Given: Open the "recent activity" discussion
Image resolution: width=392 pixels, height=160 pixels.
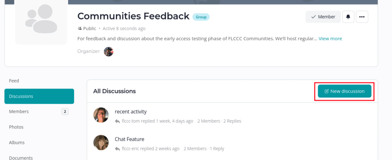Looking at the screenshot, I should click(131, 112).
